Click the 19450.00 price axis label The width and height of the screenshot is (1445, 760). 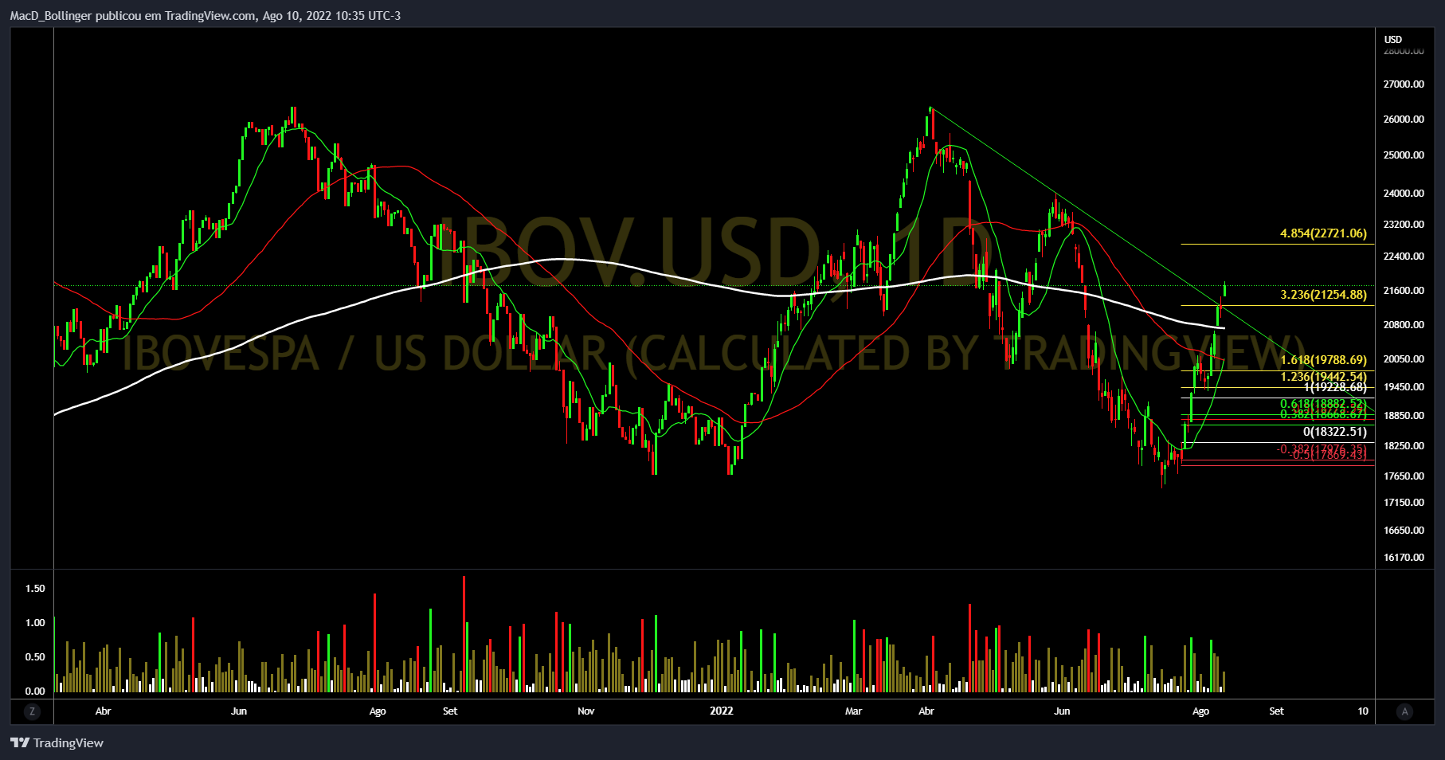pos(1404,387)
